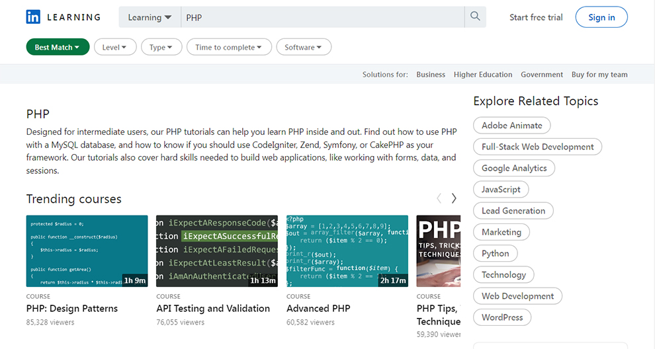Click the 60,582 viewers text
This screenshot has height=349, width=655.
310,323
